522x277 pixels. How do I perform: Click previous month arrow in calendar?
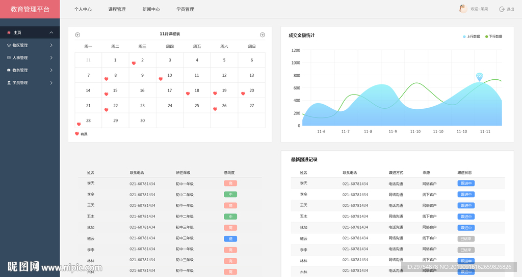(x=77, y=35)
